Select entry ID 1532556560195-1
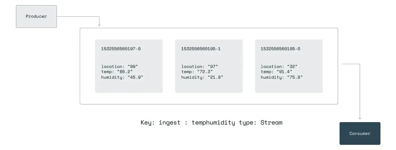This screenshot has height=150, width=396. (201, 49)
